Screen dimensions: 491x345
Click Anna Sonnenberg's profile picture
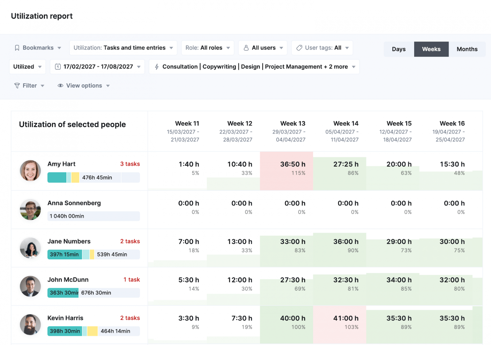coord(30,209)
